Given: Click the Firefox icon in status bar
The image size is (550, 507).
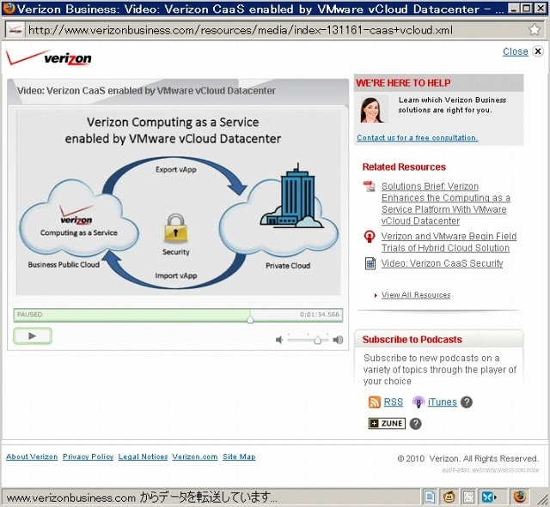Looking at the screenshot, I should click(x=520, y=497).
